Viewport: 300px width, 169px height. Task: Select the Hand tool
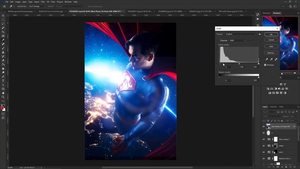(x=3, y=93)
